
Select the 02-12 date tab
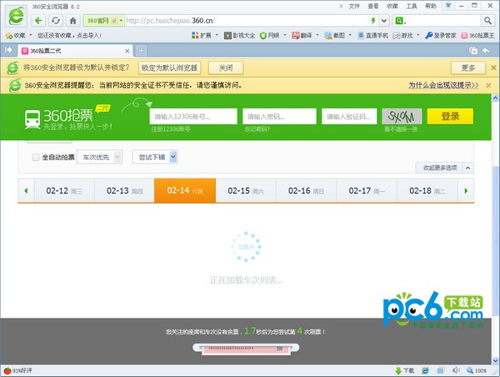tap(64, 190)
